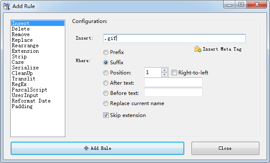This screenshot has width=270, height=163.
Task: Select the Extension rule type
Action: click(38, 51)
